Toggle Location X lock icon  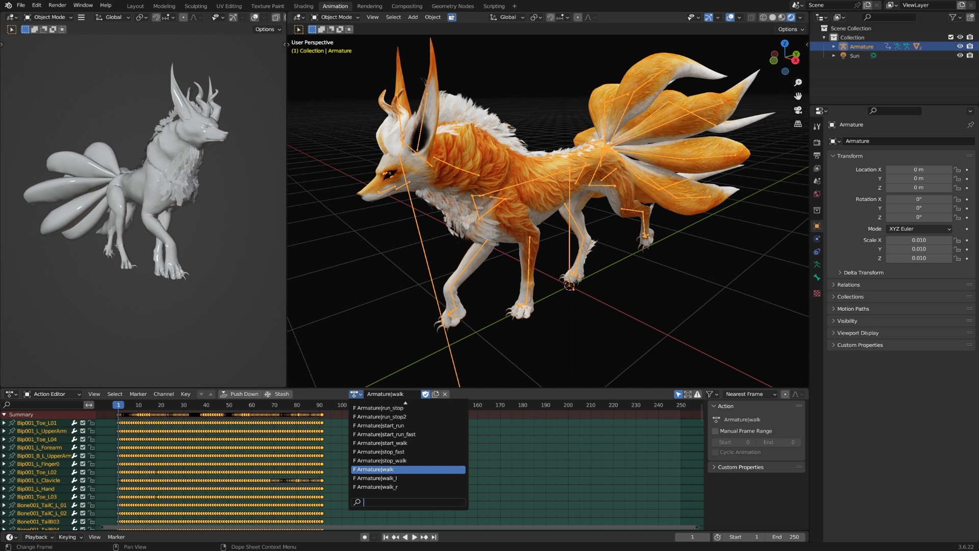coord(957,170)
